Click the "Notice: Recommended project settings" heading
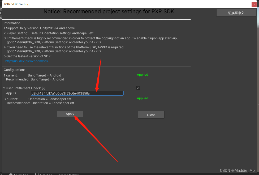Viewport: 259px width, 175px height. (109, 12)
